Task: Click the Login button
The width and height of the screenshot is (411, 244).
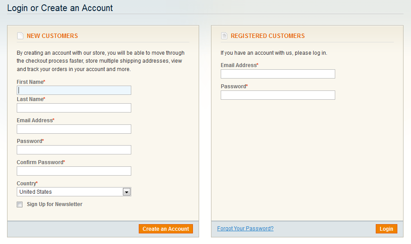Action: click(386, 229)
